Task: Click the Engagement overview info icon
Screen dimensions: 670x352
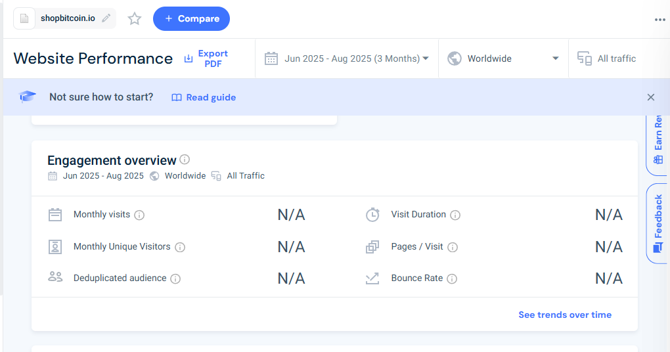Action: pos(185,160)
